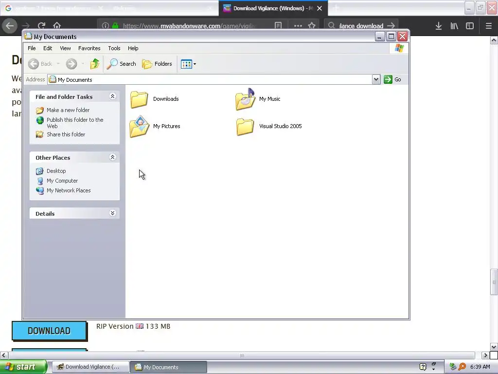
Task: Close the Download Vigilance tab
Action: [x=320, y=8]
